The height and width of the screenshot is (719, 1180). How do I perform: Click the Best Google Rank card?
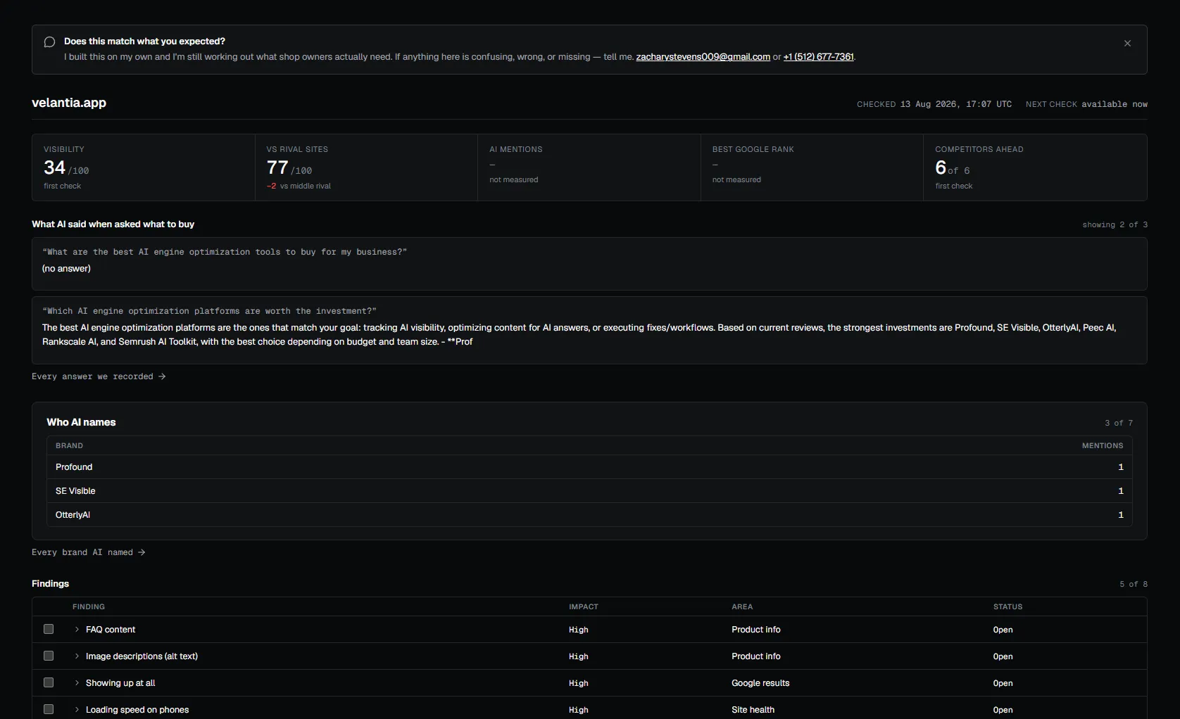[812, 167]
